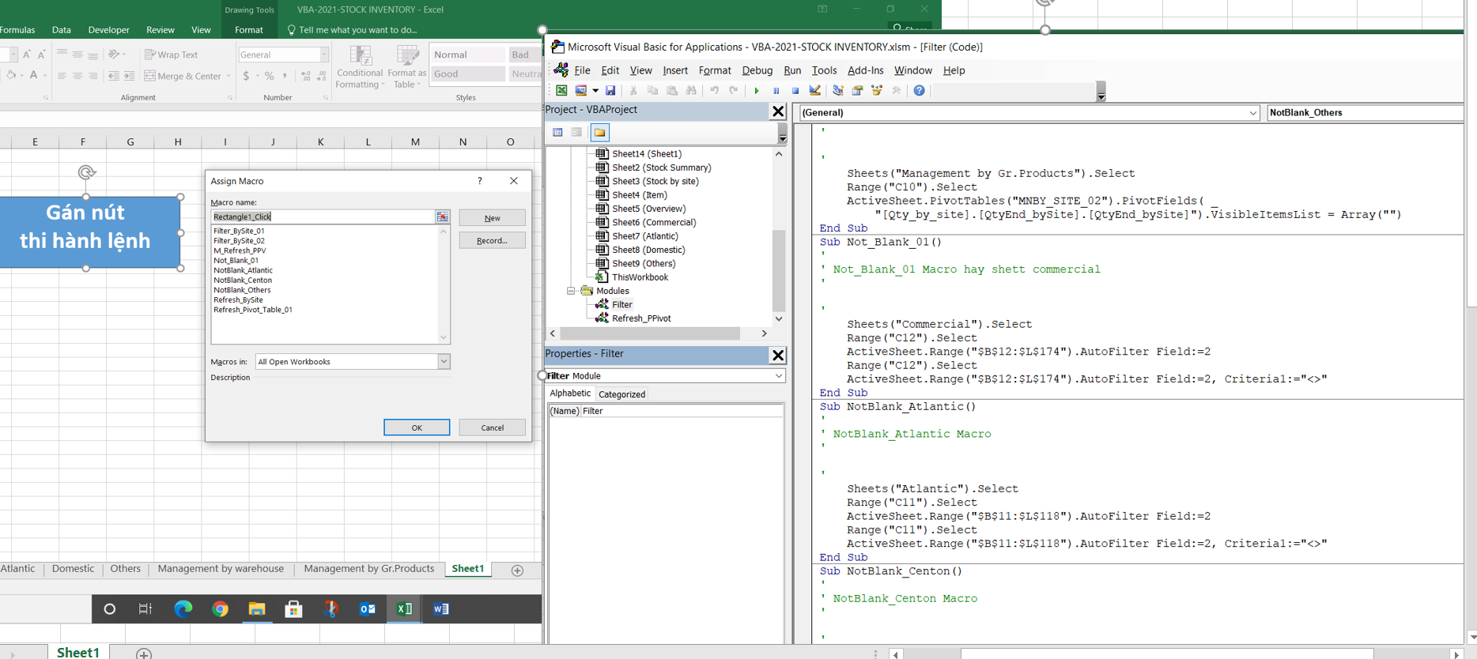The image size is (1477, 659).
Task: Click the Find binoculars icon in VBA toolbar
Action: click(691, 91)
